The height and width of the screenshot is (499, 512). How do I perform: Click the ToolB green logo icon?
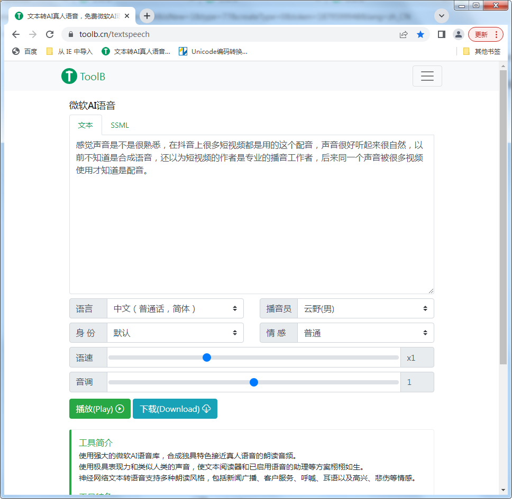pyautogui.click(x=69, y=76)
